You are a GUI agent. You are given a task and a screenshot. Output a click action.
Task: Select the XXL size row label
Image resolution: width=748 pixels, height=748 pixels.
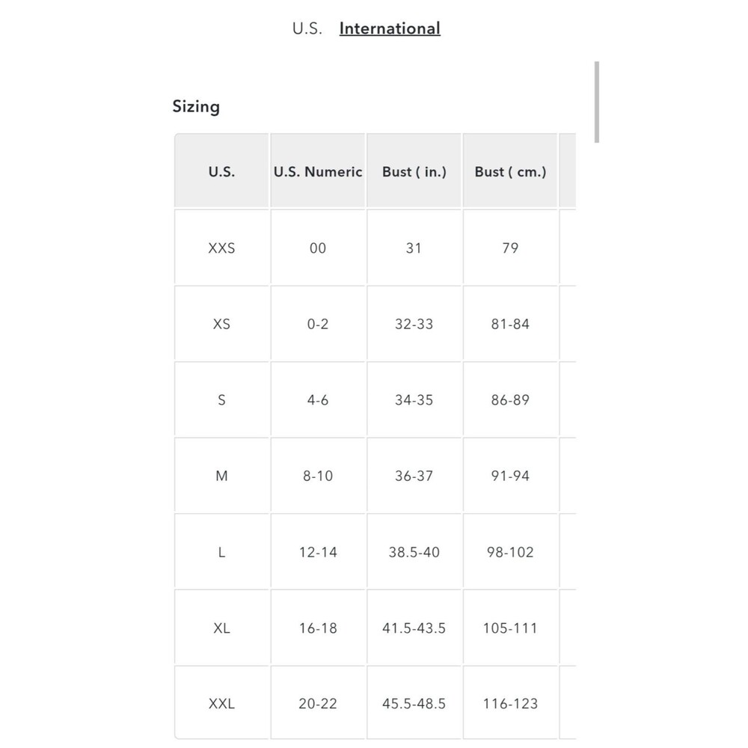[x=222, y=703]
